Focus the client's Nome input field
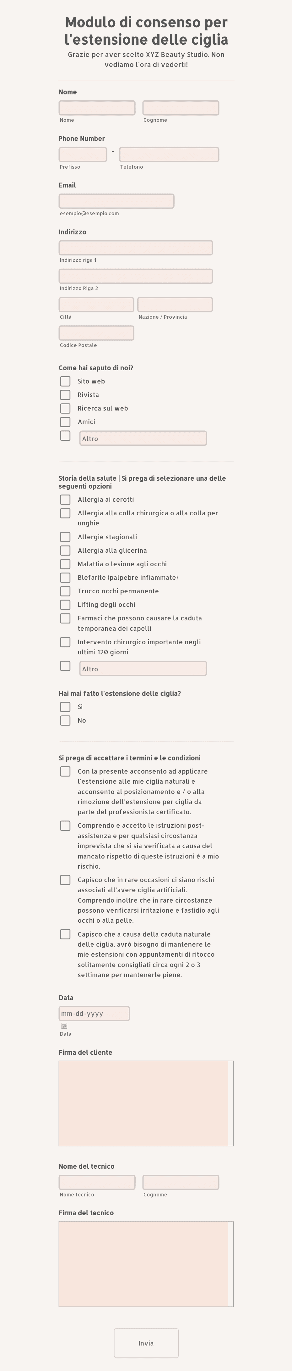Image resolution: width=292 pixels, height=1371 pixels. pos(97,108)
